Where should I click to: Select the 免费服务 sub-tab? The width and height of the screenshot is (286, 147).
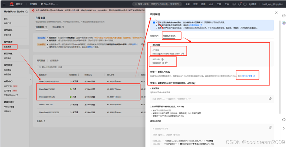54,61
